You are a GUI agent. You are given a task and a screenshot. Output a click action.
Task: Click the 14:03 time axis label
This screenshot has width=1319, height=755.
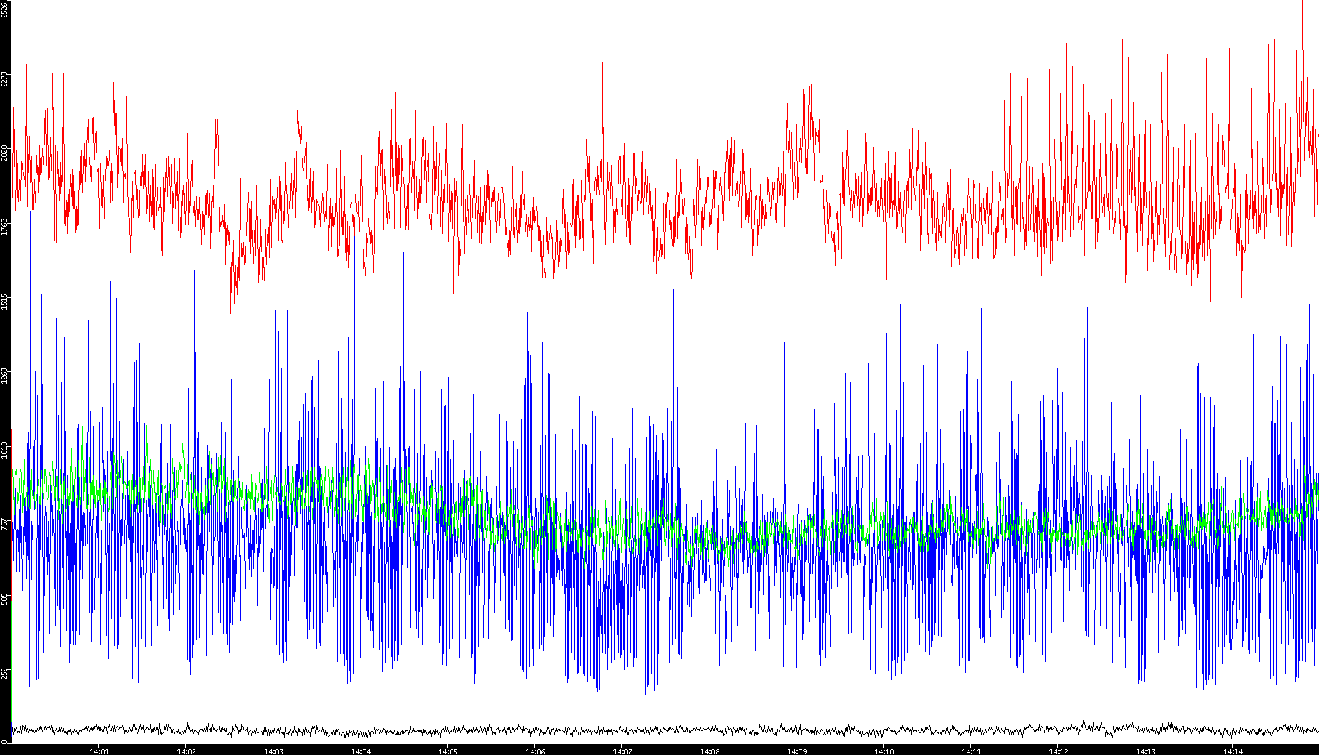[x=273, y=751]
